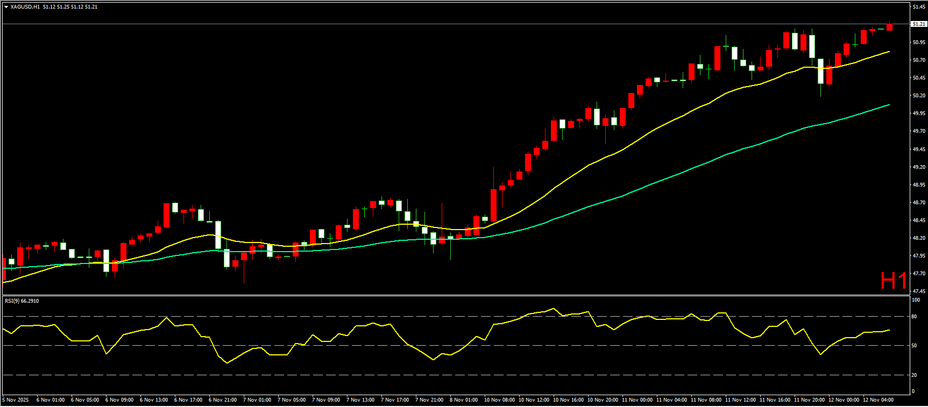Click the 80 level label on RSI scale
928x407 pixels.
point(914,317)
